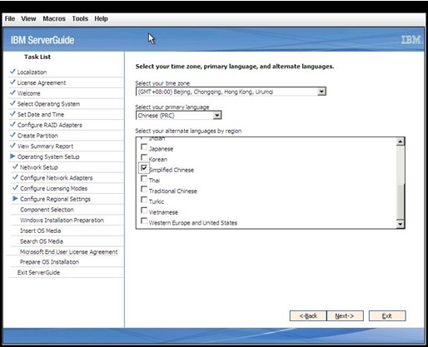Click the checkmark icon beside Welcome
Screen dimensions: 428x347
click(x=12, y=92)
